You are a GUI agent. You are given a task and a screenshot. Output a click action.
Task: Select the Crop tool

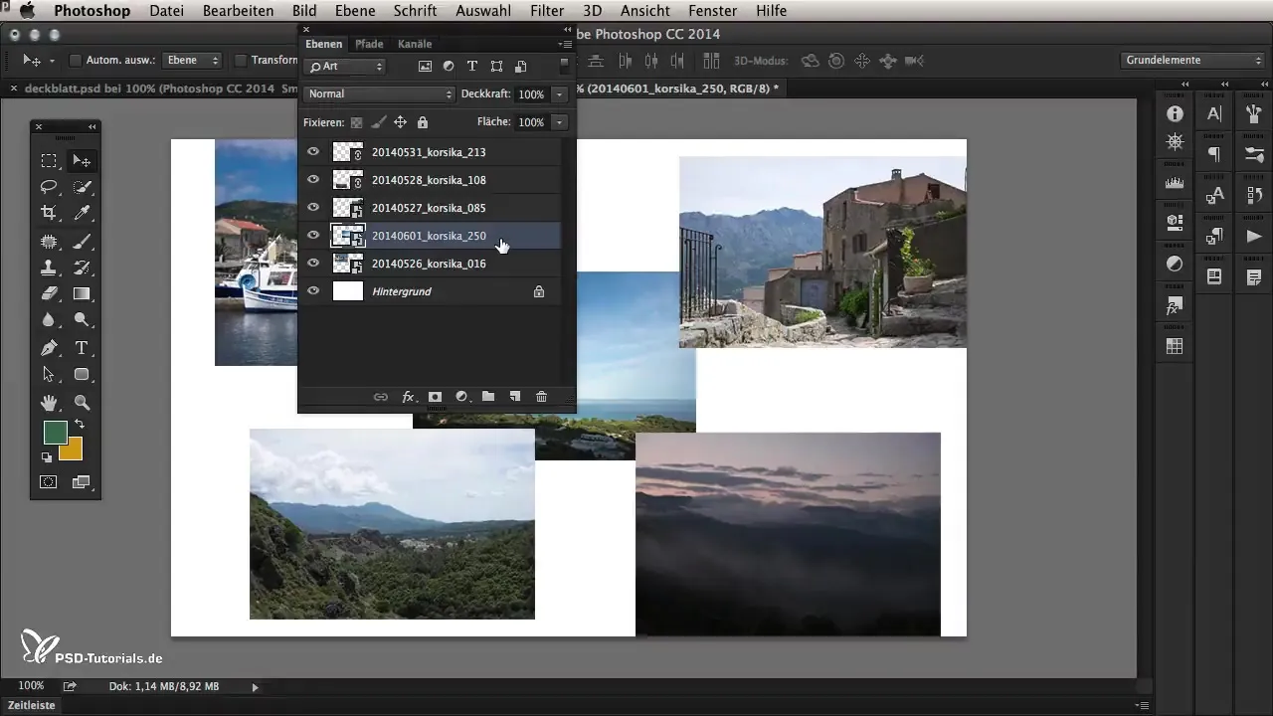(x=48, y=213)
